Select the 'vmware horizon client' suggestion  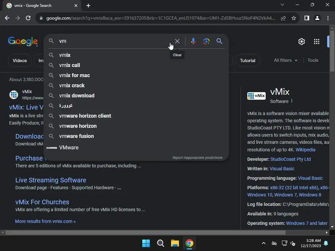click(136, 116)
